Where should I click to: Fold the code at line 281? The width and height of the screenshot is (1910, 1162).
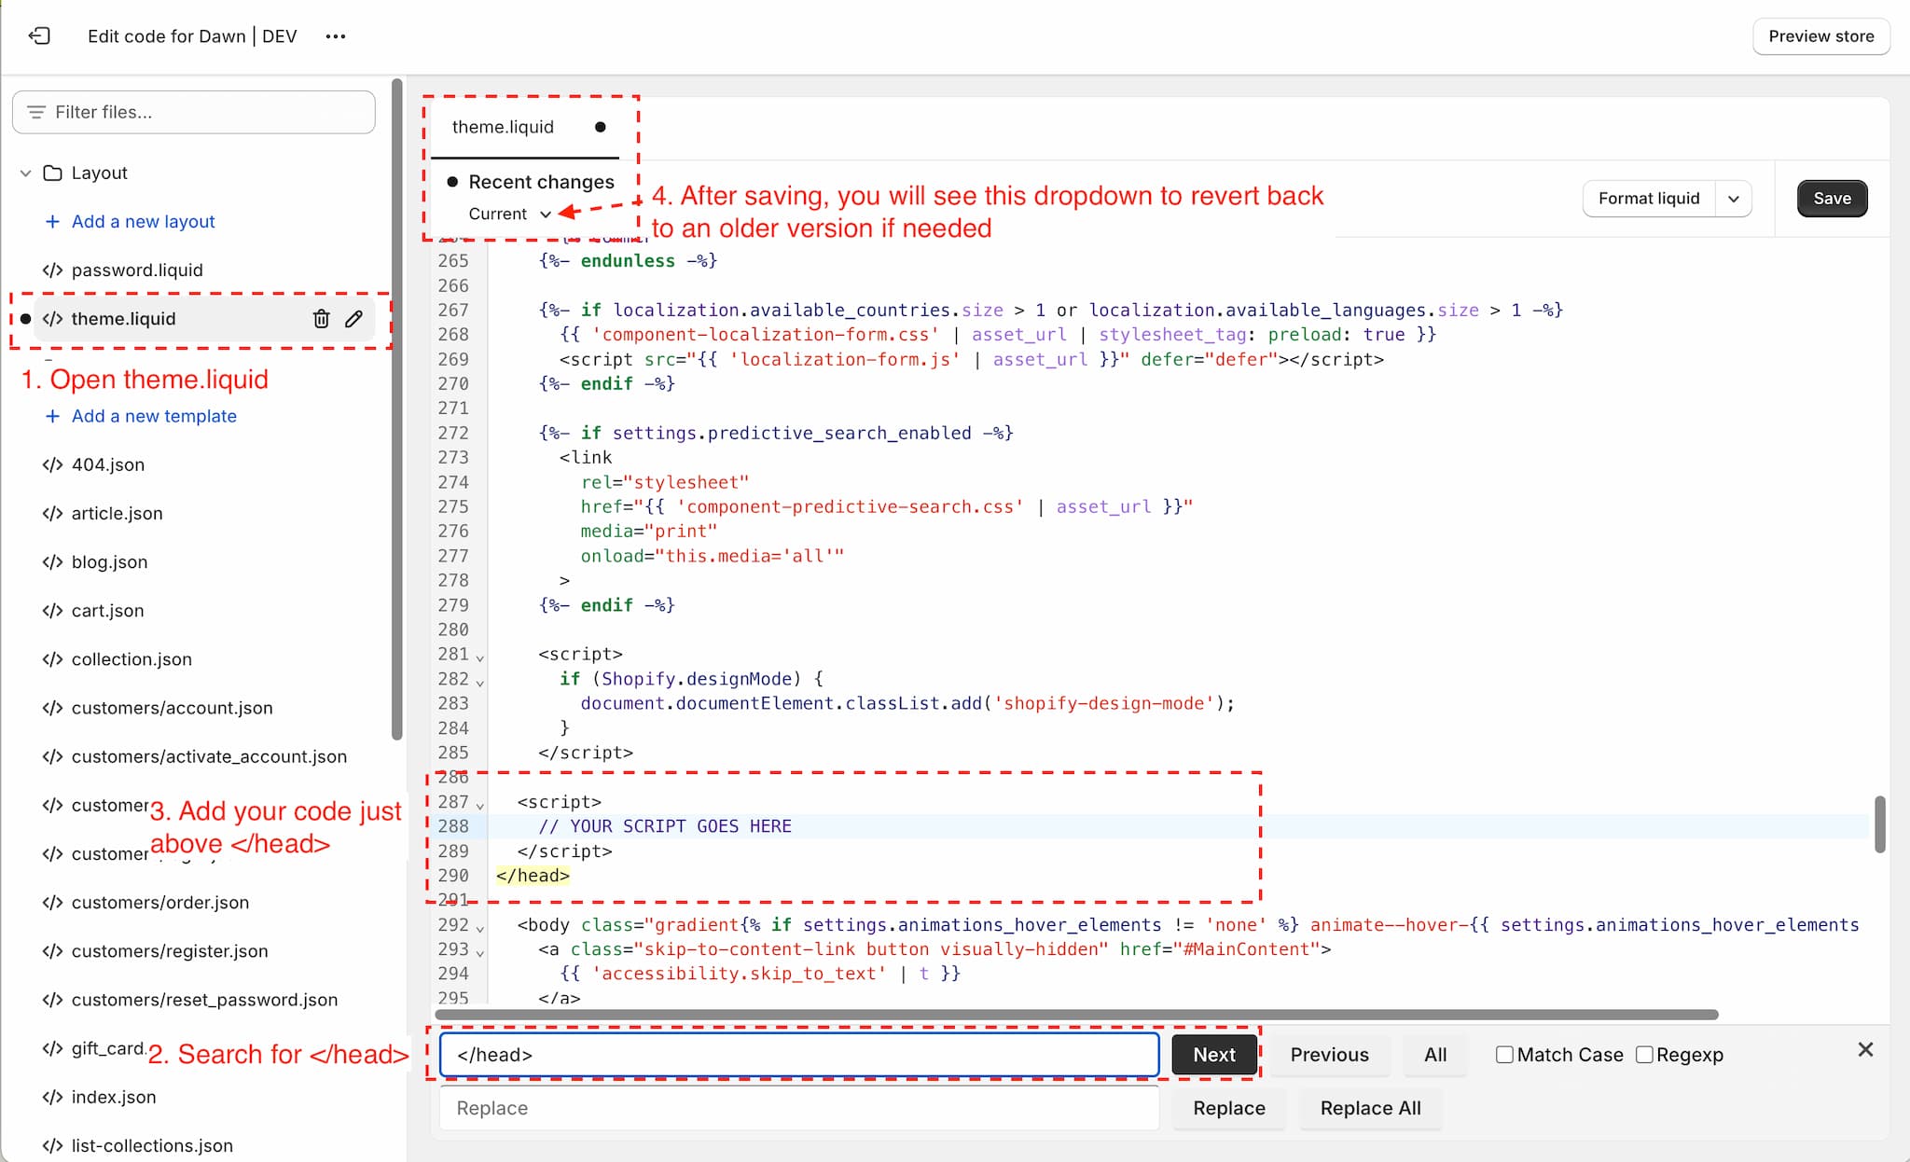480,657
